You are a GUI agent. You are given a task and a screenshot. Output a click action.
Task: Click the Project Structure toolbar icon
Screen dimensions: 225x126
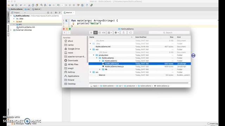[x=82, y=5]
